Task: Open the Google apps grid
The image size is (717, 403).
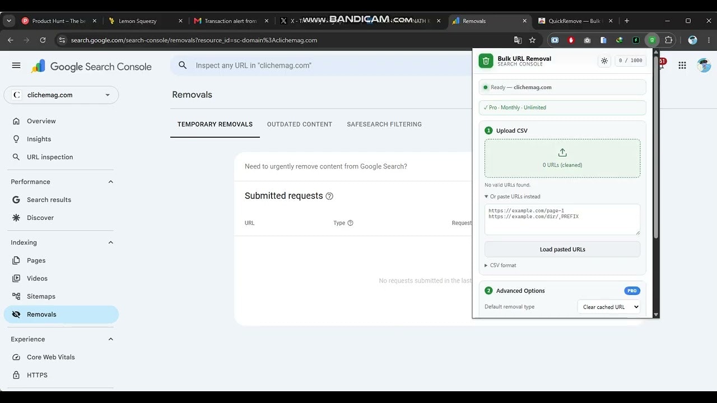Action: point(682,65)
